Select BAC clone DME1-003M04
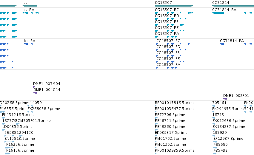Image resolution: width=254 pixels, height=155 pixels. 47,84
